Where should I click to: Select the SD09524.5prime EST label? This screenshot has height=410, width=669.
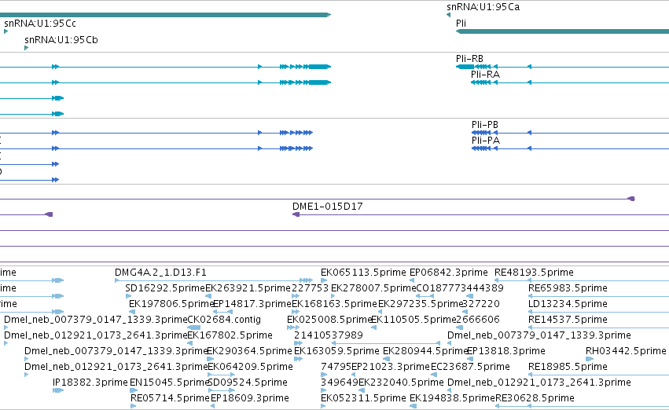[x=248, y=383]
